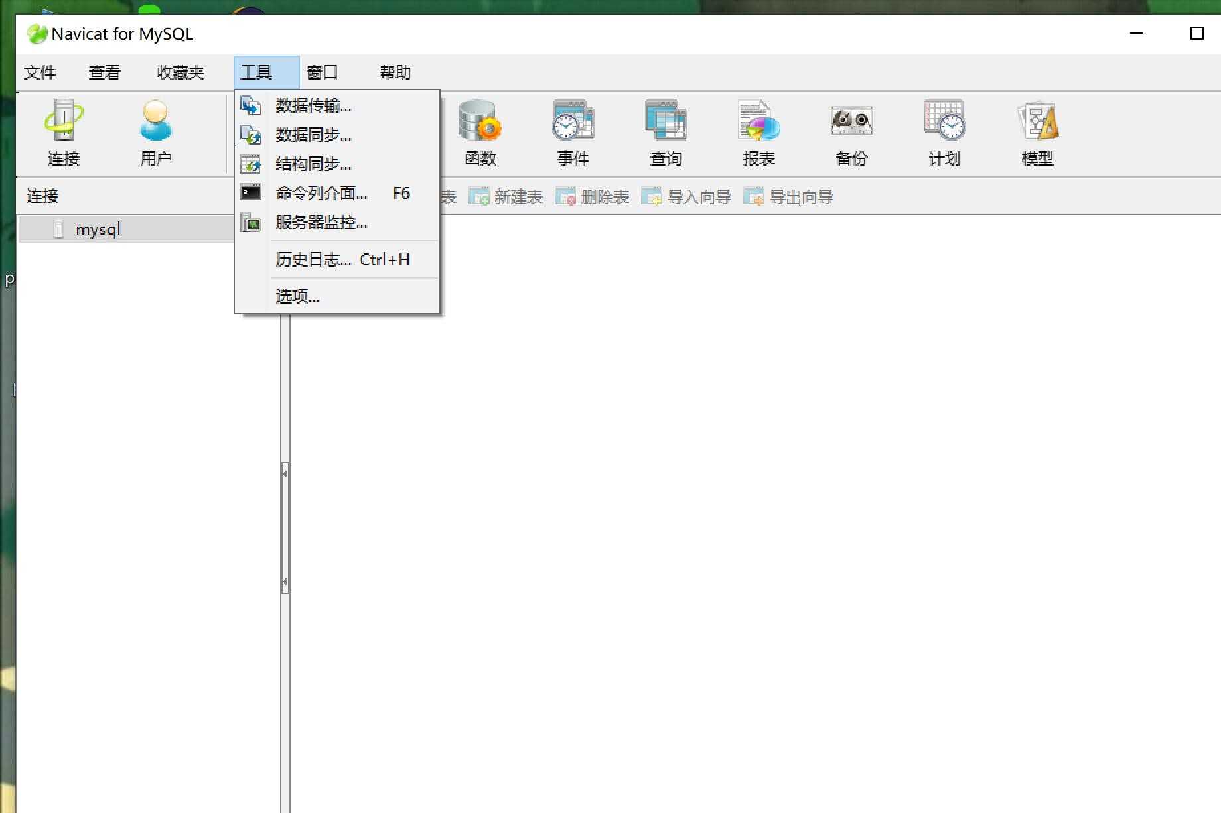Click the 导入向导 icon
Image resolution: width=1221 pixels, height=813 pixels.
(x=652, y=196)
